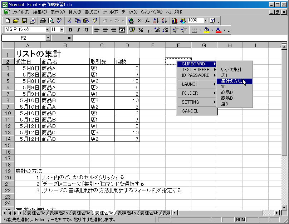Image resolution: width=289 pixels, height=224 pixels.
Task: Toggle Bold formatting button
Action: pyautogui.click(x=70, y=30)
